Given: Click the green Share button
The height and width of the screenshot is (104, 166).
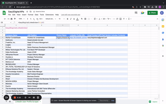Looking at the screenshot, I should point(152,13).
